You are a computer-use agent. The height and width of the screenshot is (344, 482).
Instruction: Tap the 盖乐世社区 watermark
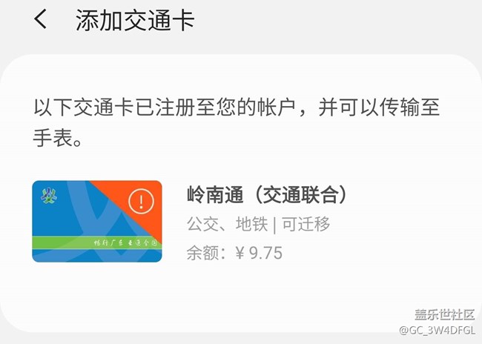point(444,315)
